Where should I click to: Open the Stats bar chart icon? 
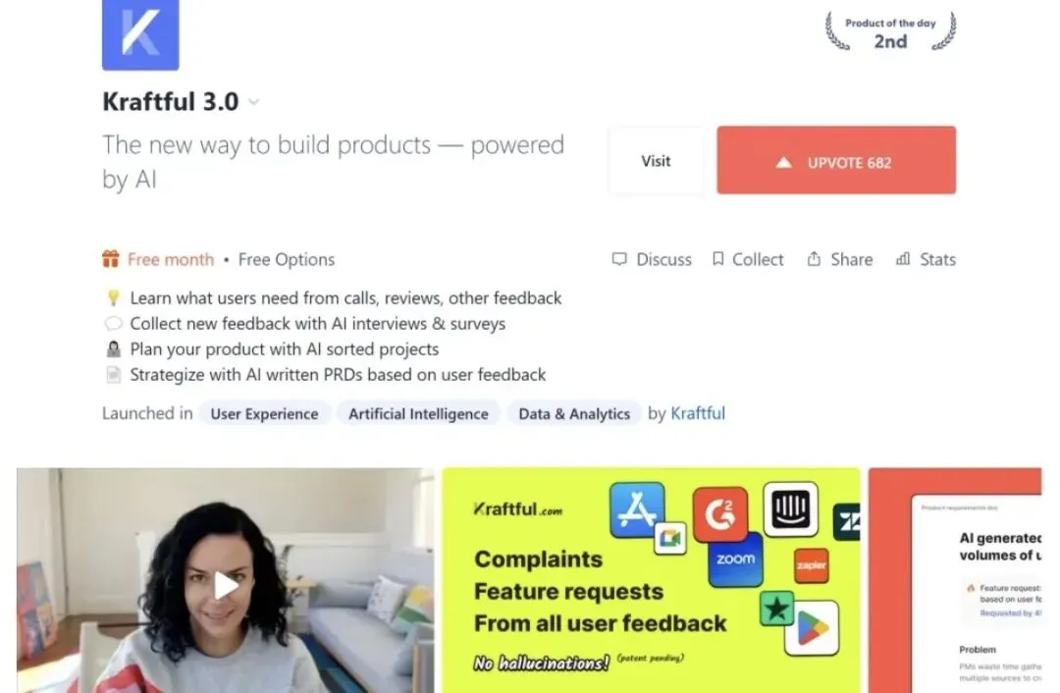point(903,259)
